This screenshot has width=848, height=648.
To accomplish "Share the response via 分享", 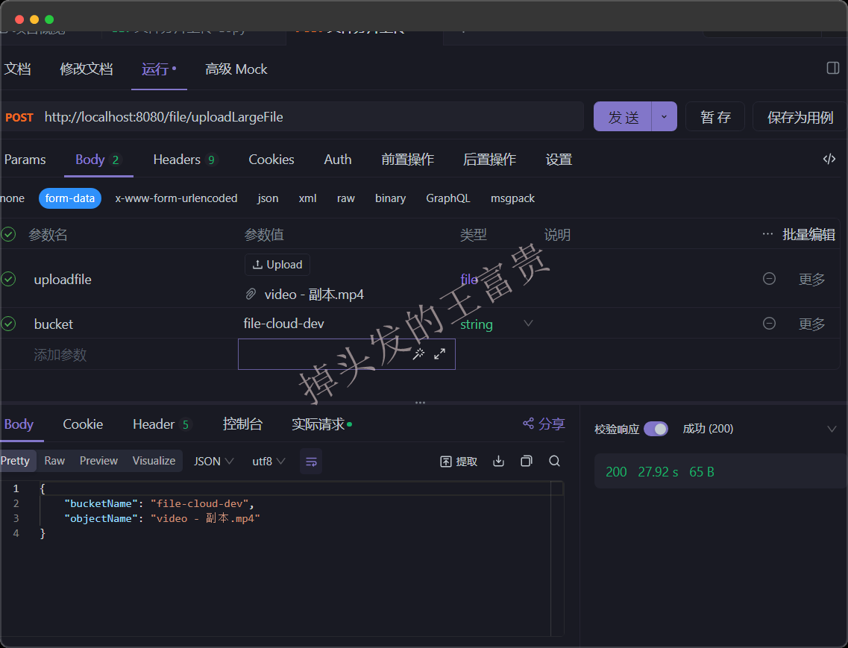I will pos(544,424).
